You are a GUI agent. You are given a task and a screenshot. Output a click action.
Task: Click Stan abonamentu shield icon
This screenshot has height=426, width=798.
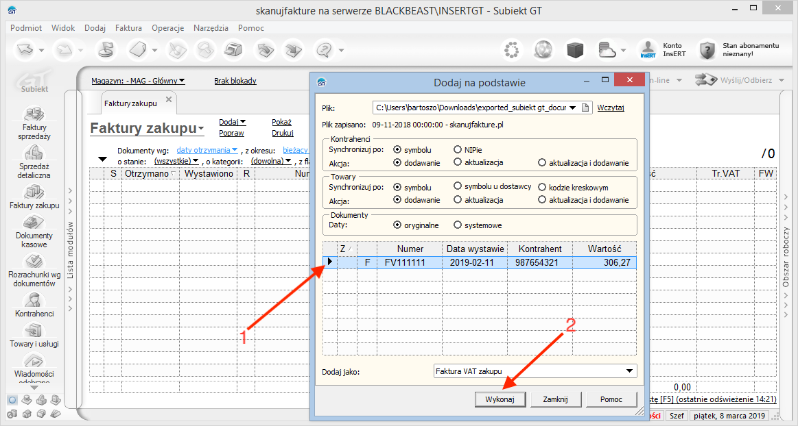pos(707,50)
